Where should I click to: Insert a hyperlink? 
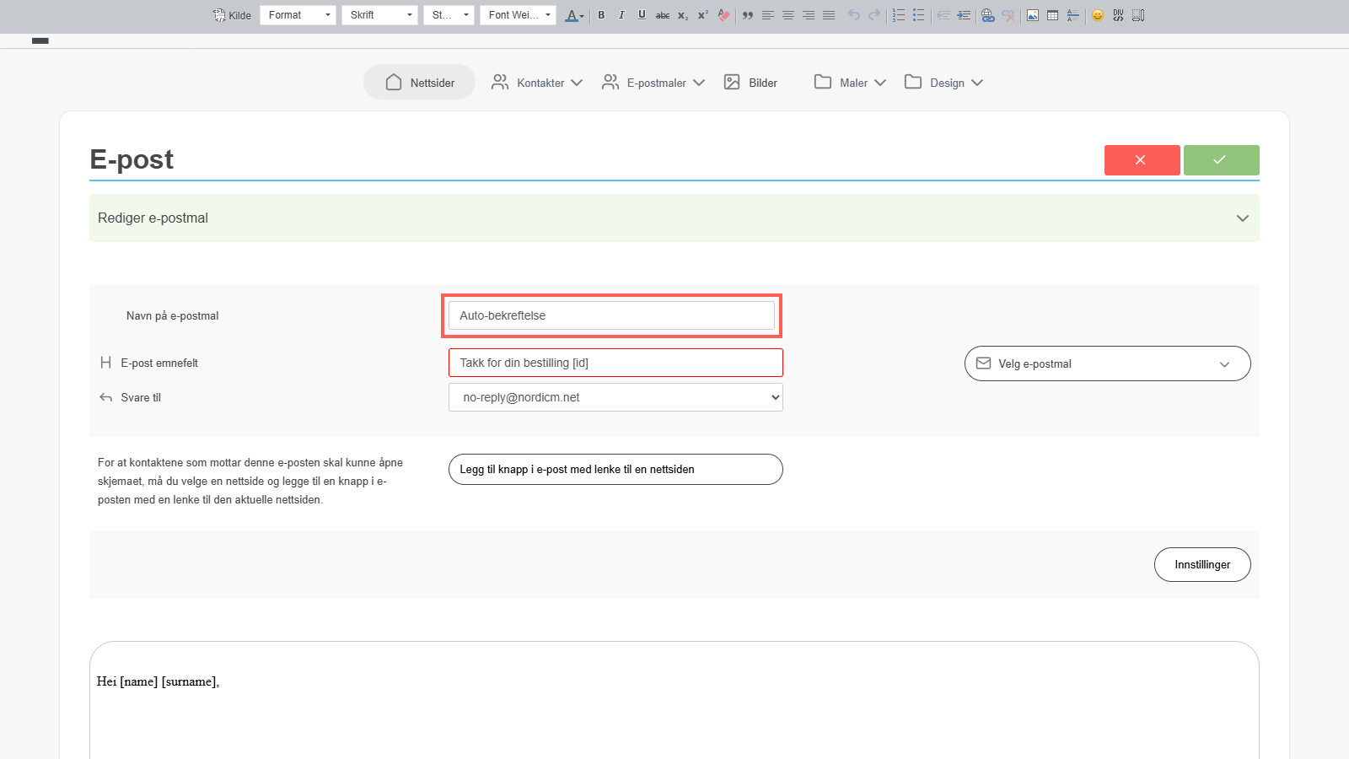[988, 15]
